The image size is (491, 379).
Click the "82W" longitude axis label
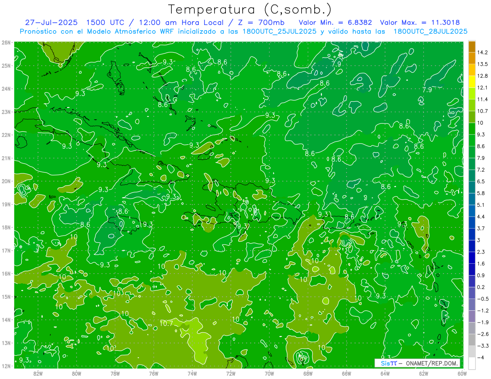(x=38, y=374)
